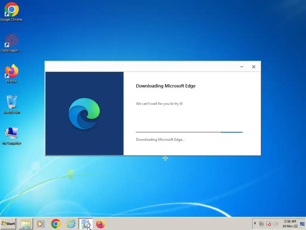Open Firefox from the taskbar
Image resolution: width=306 pixels, height=230 pixels.
click(100, 224)
